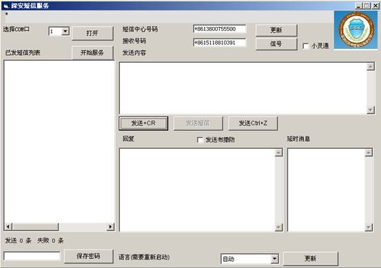
Task: Click the 信号 button
Action: pyautogui.click(x=276, y=44)
